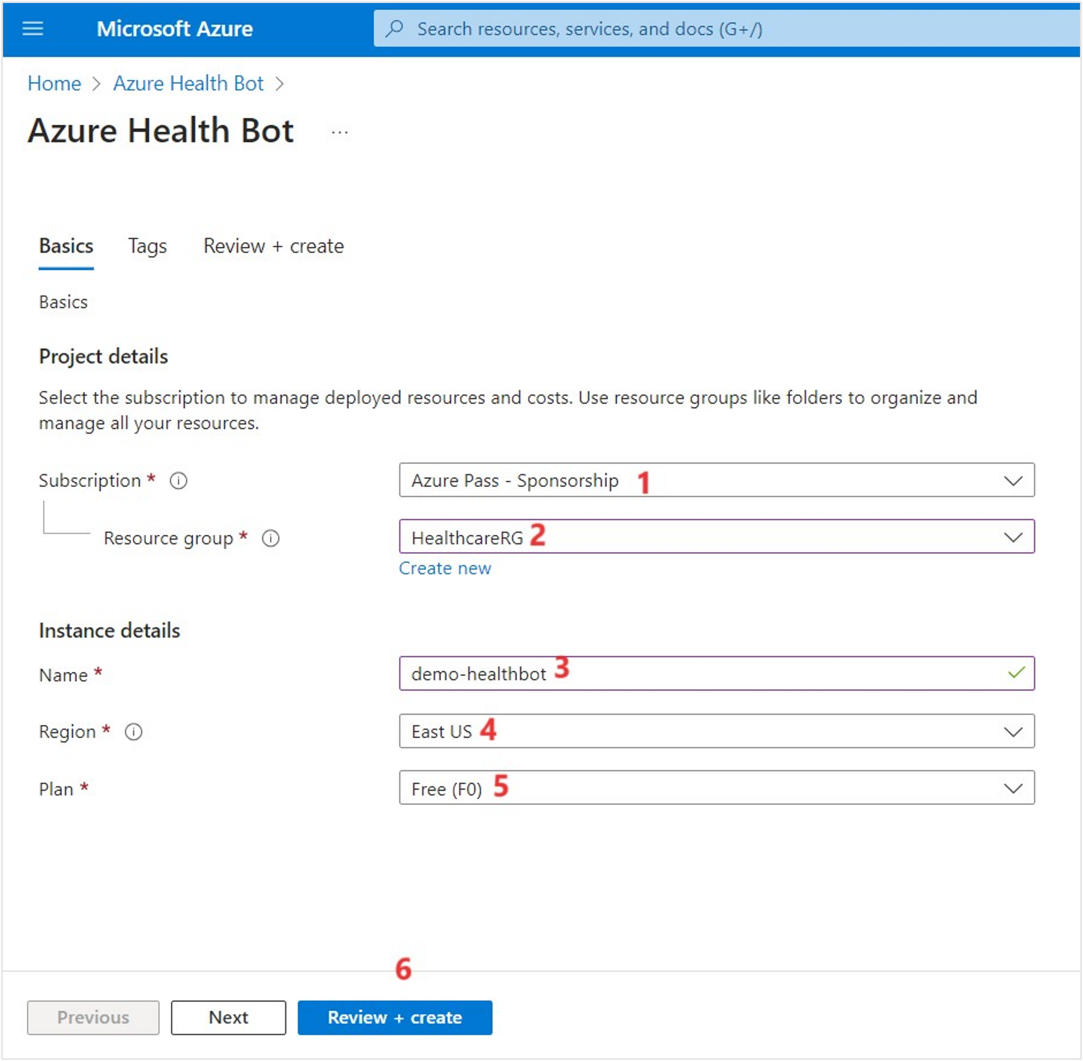The width and height of the screenshot is (1083, 1061).
Task: Open the ellipsis more options menu
Action: click(340, 133)
